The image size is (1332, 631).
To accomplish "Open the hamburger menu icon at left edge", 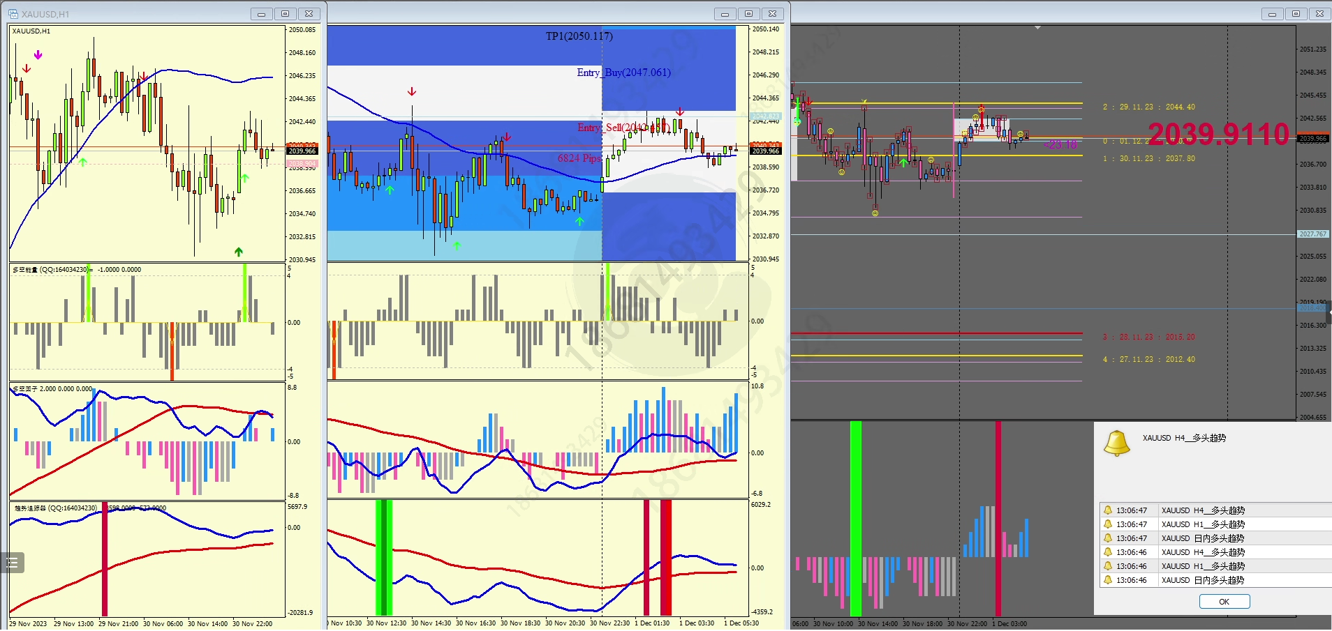I will pyautogui.click(x=12, y=562).
